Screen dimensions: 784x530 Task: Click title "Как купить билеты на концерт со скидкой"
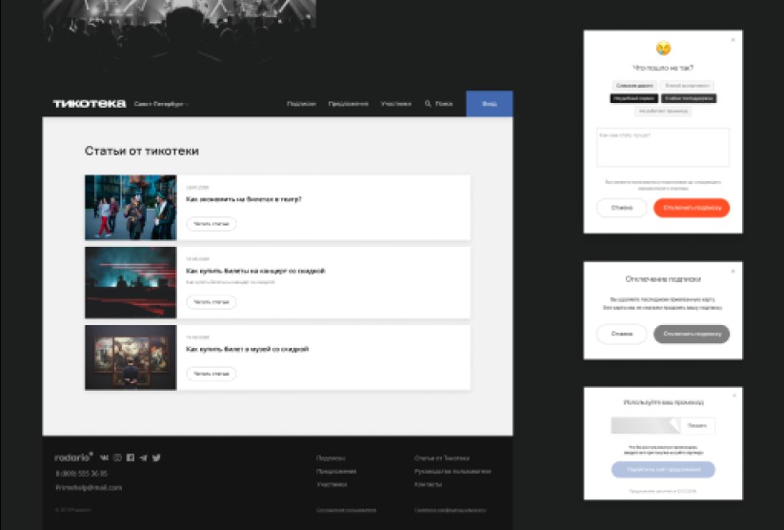[255, 271]
